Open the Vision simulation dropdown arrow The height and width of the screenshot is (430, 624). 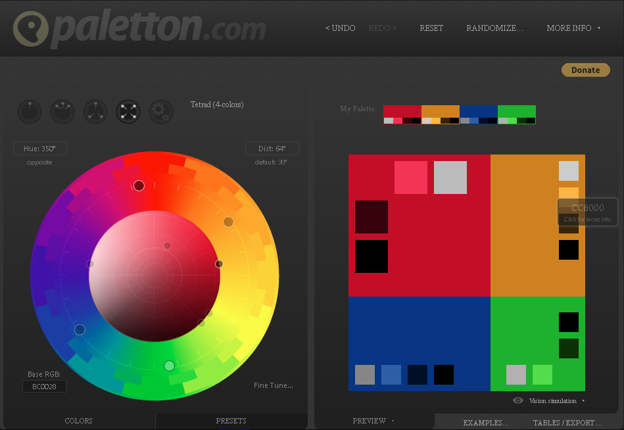pyautogui.click(x=583, y=400)
